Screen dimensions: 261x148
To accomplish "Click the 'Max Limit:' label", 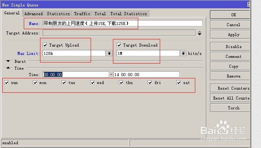I will (29, 53).
